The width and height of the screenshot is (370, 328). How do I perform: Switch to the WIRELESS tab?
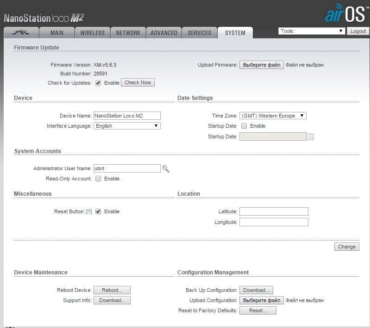click(x=93, y=33)
